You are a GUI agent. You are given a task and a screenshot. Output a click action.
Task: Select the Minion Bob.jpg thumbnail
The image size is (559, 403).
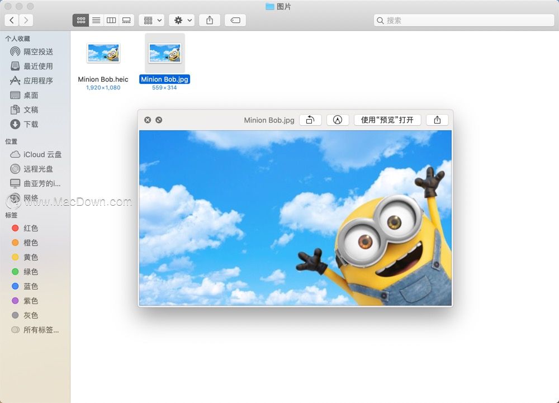165,53
